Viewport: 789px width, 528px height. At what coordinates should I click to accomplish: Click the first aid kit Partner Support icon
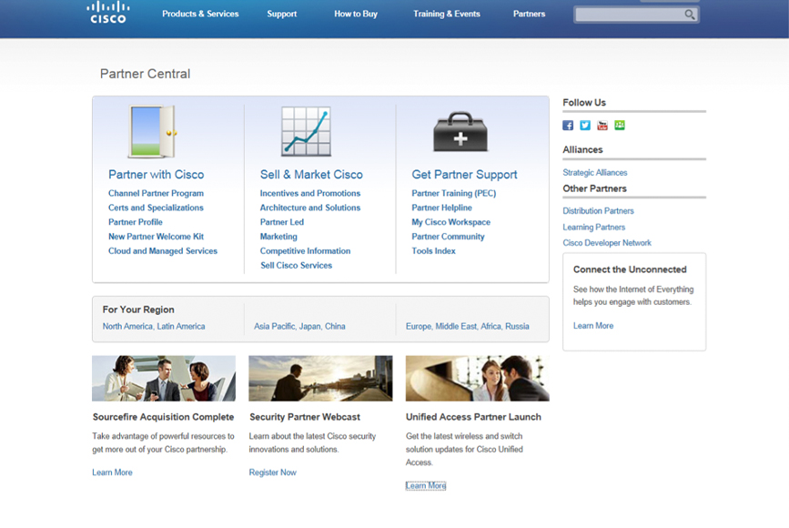click(x=460, y=133)
